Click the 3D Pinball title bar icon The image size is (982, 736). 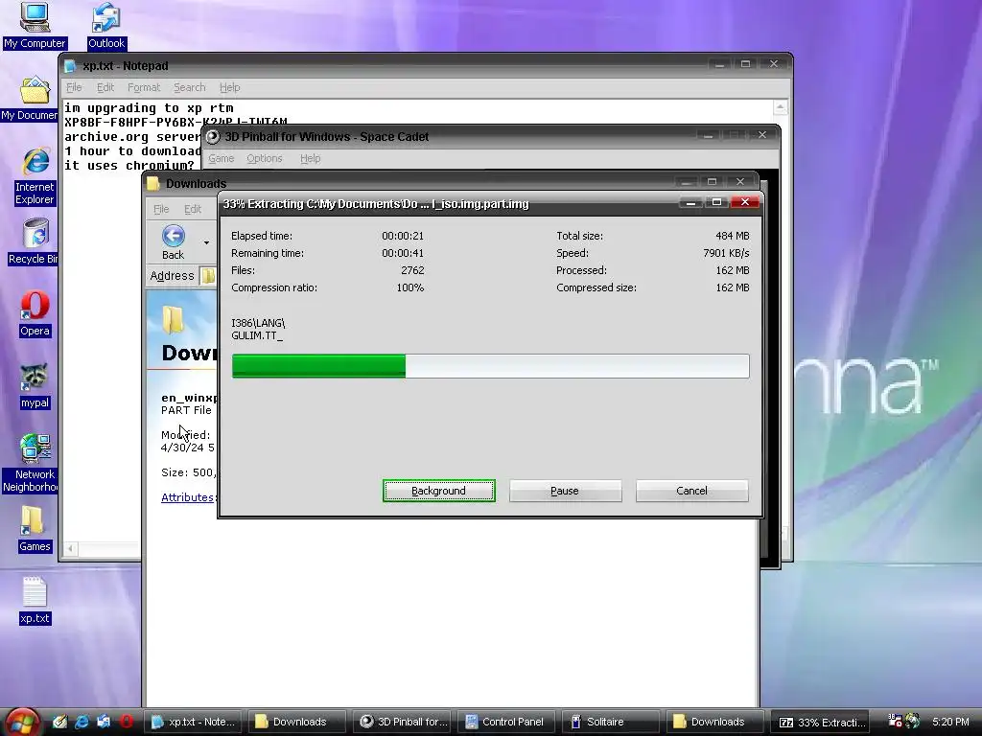click(213, 136)
